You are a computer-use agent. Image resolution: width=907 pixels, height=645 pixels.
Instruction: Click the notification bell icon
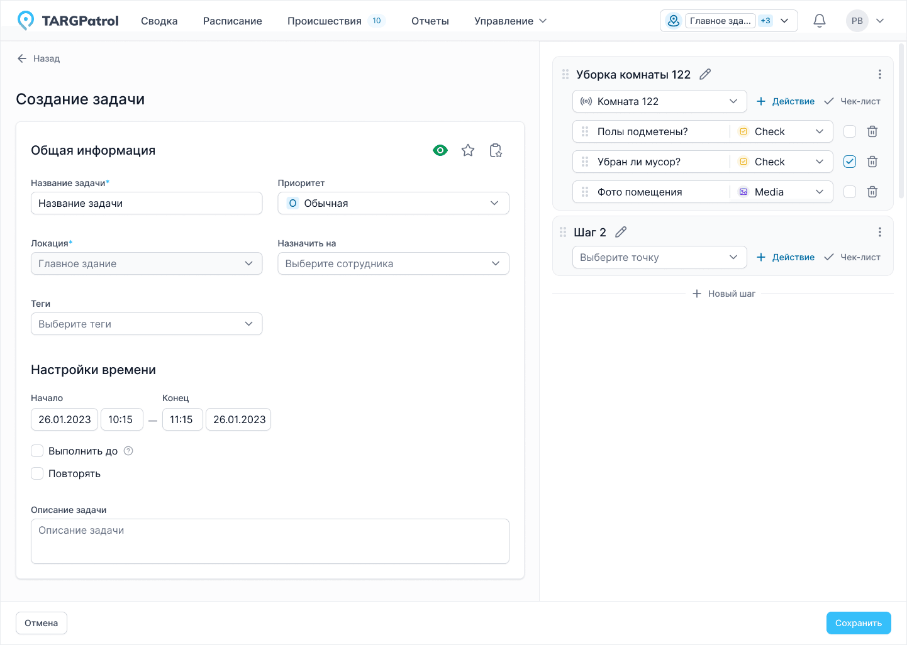tap(819, 21)
